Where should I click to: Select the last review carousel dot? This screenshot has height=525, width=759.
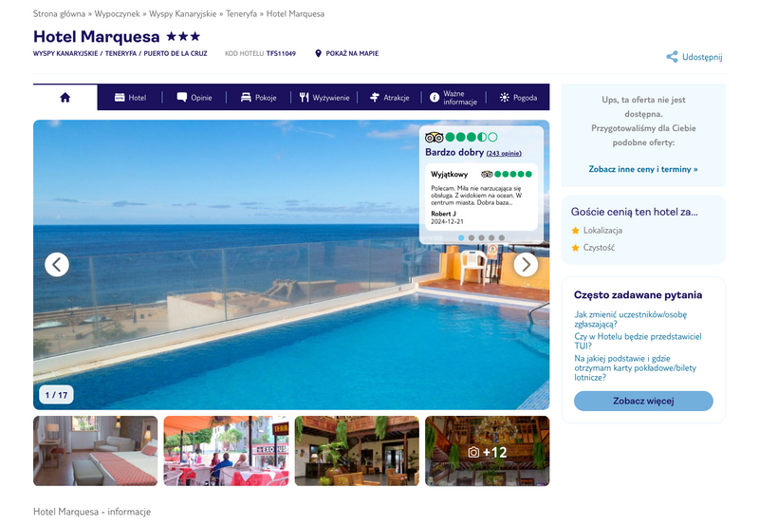tap(502, 237)
